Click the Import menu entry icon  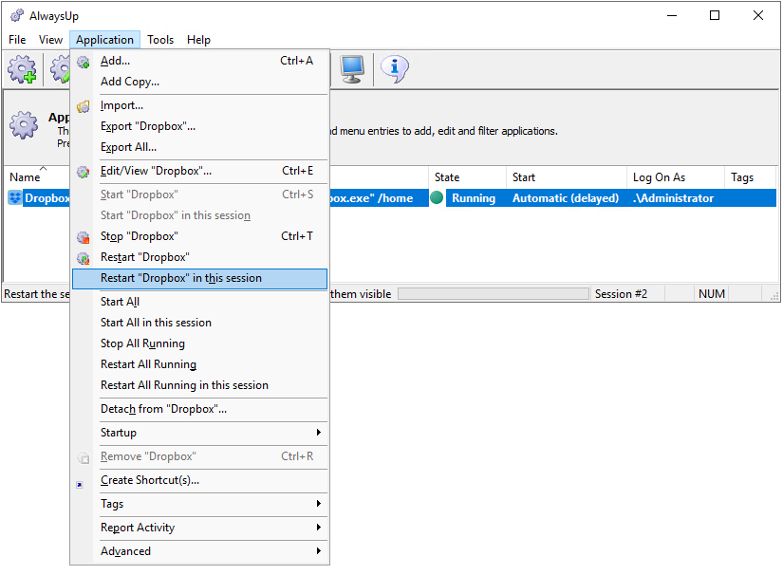point(83,106)
